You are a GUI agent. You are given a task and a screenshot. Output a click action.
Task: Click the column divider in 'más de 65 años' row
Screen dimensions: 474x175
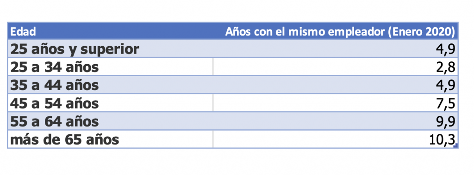tap(213, 139)
